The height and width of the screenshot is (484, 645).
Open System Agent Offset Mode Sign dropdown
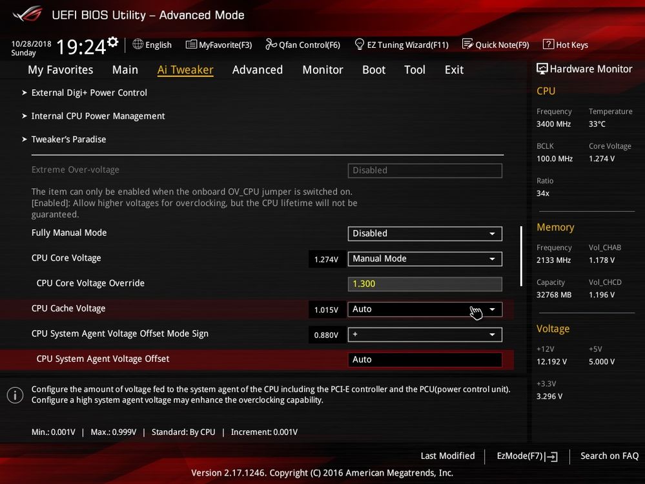[x=425, y=335]
